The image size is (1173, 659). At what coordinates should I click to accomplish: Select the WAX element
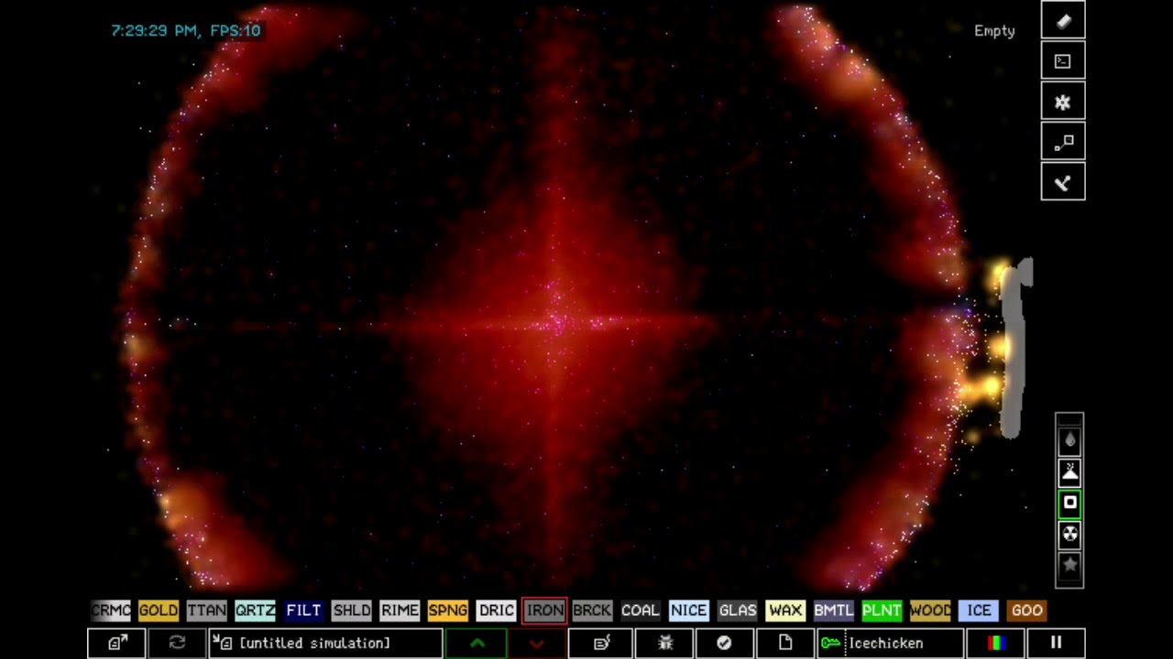click(x=785, y=610)
